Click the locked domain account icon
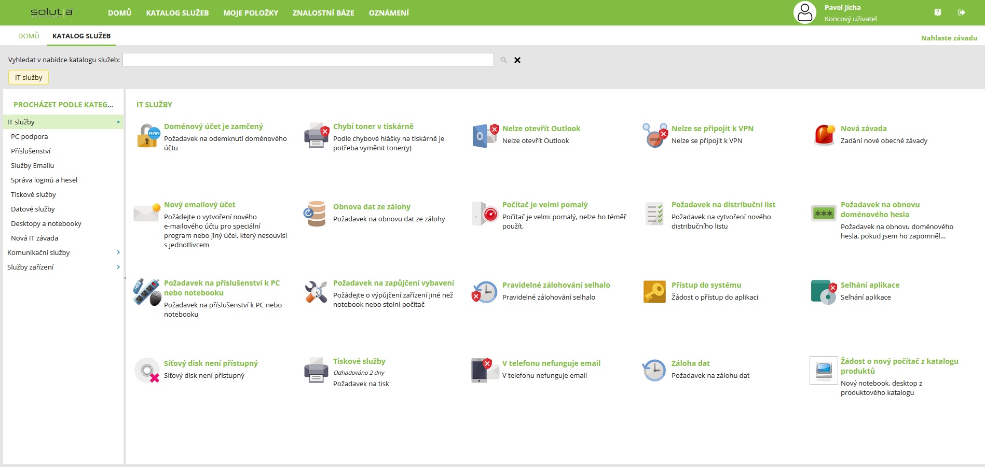The height and width of the screenshot is (467, 985). click(148, 136)
